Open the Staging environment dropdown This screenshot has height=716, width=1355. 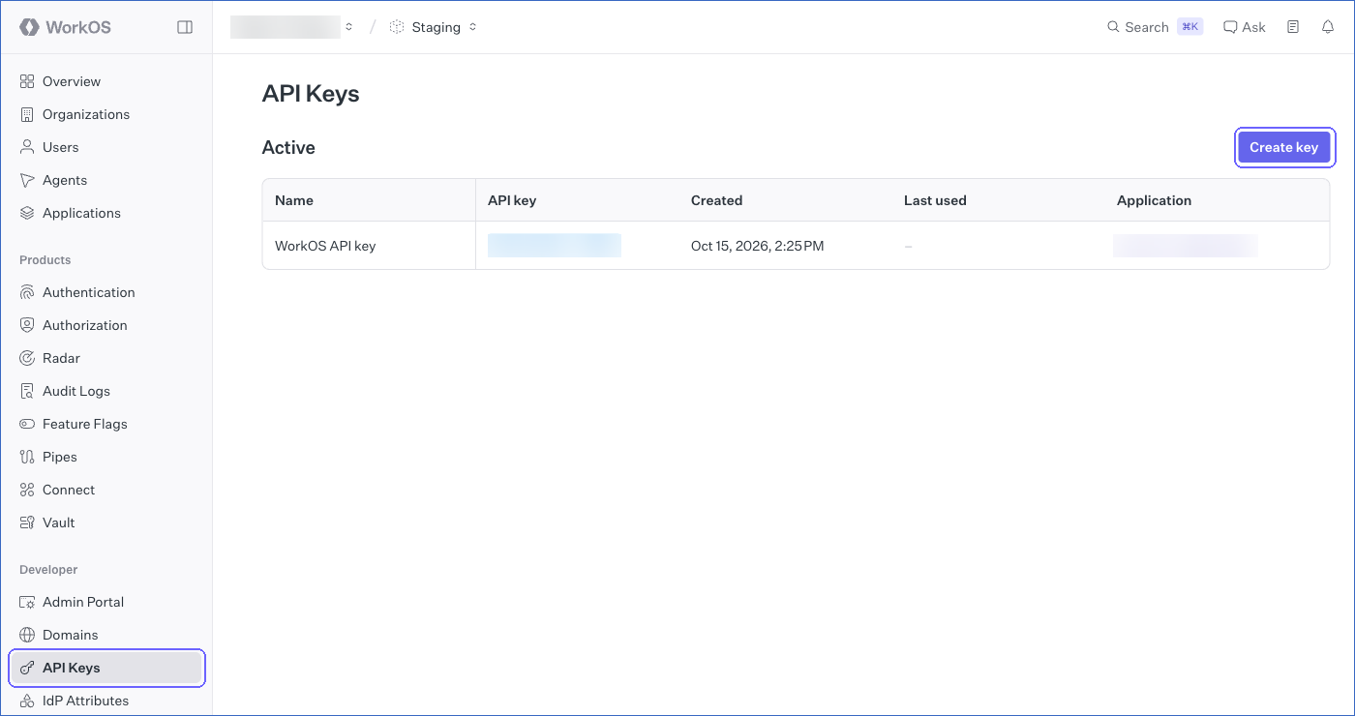[x=434, y=27]
